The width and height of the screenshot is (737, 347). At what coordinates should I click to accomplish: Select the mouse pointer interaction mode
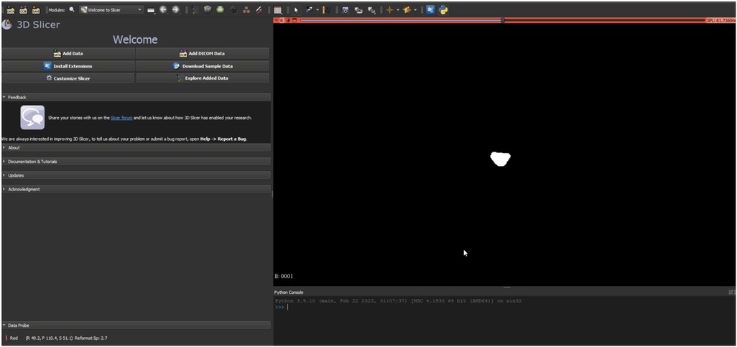pos(296,10)
